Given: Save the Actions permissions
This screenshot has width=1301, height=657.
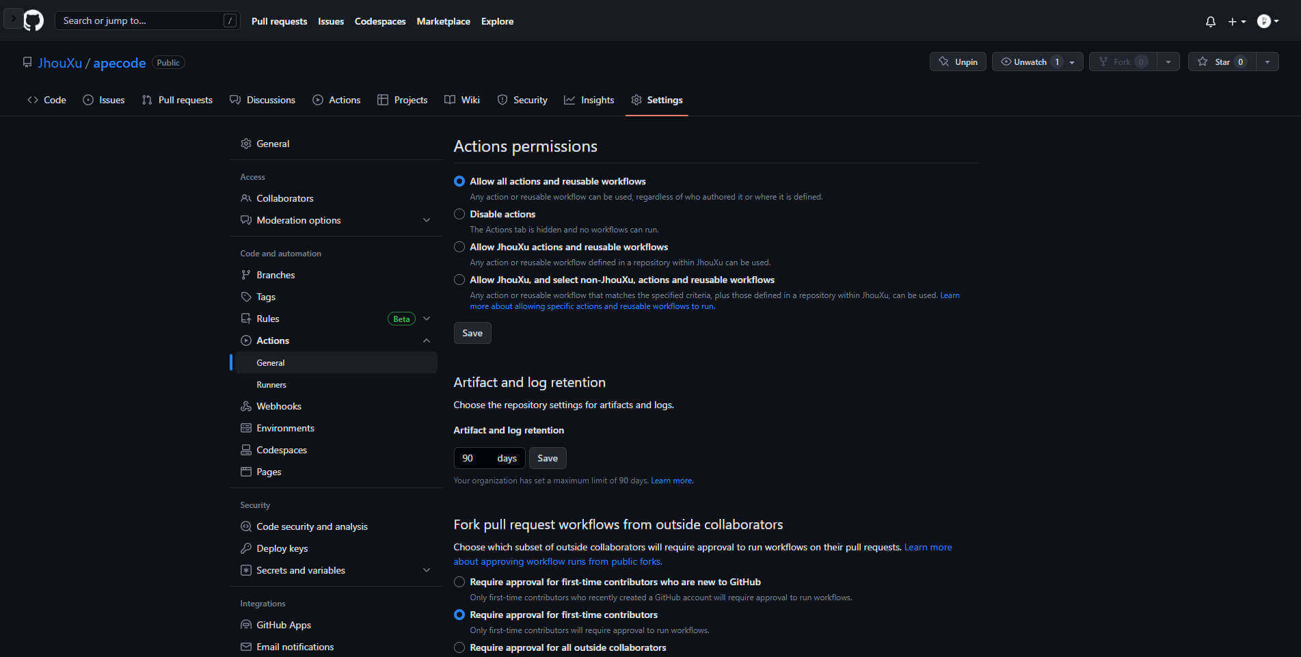Looking at the screenshot, I should [x=472, y=333].
